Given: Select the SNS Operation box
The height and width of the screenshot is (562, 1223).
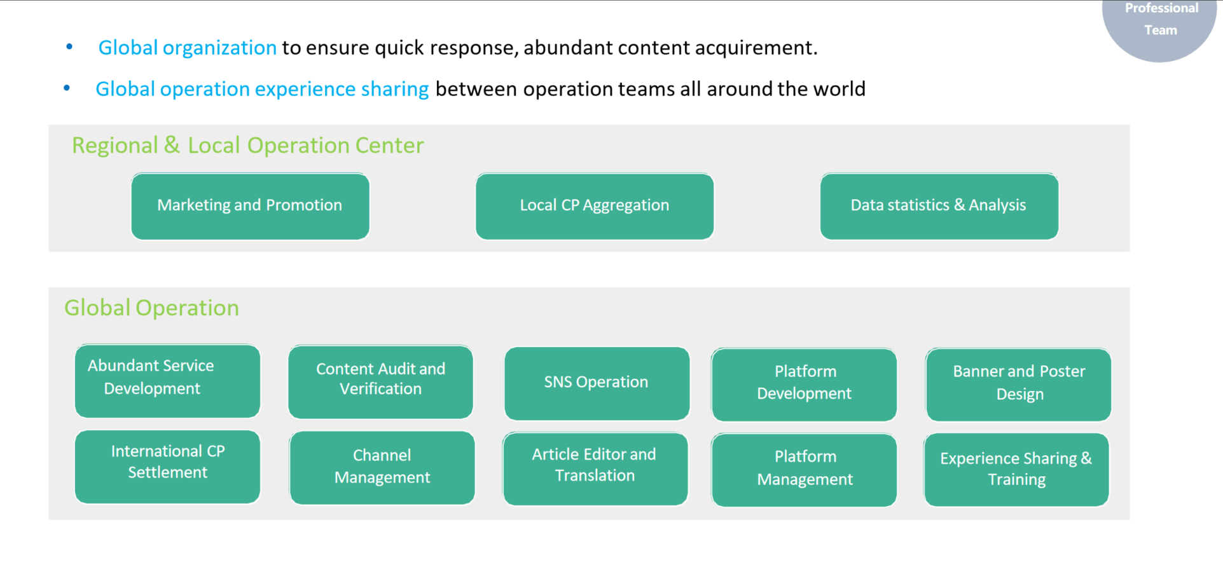Looking at the screenshot, I should point(597,383).
